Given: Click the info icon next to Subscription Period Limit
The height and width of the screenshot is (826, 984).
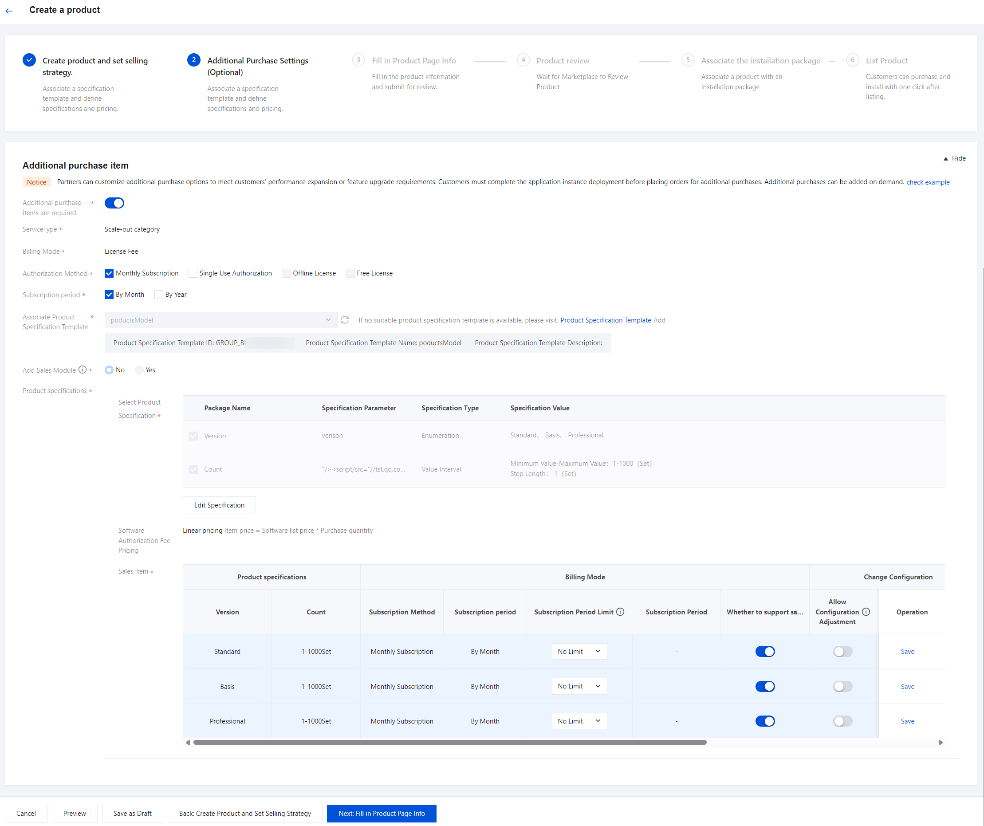Looking at the screenshot, I should click(620, 612).
